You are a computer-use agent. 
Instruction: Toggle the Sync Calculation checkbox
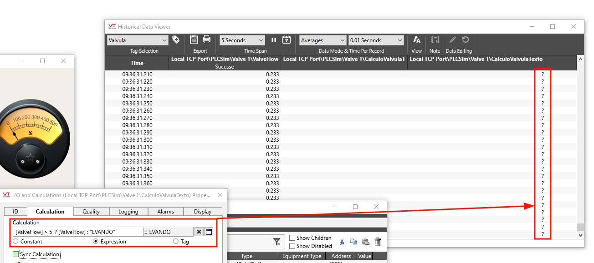coord(16,254)
